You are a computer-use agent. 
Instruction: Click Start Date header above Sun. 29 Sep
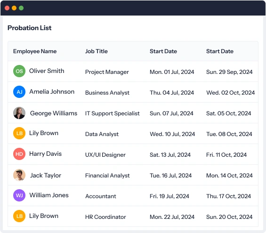coord(220,51)
